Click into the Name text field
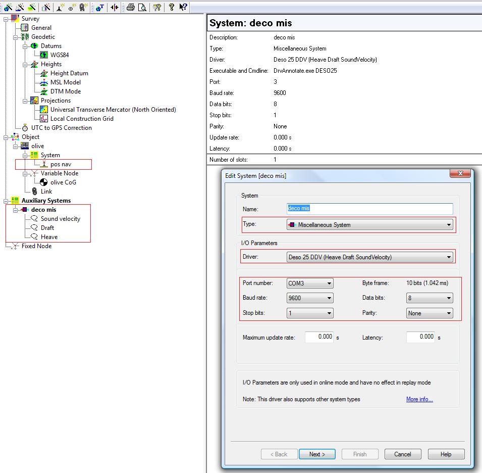The width and height of the screenshot is (482, 473). point(369,208)
